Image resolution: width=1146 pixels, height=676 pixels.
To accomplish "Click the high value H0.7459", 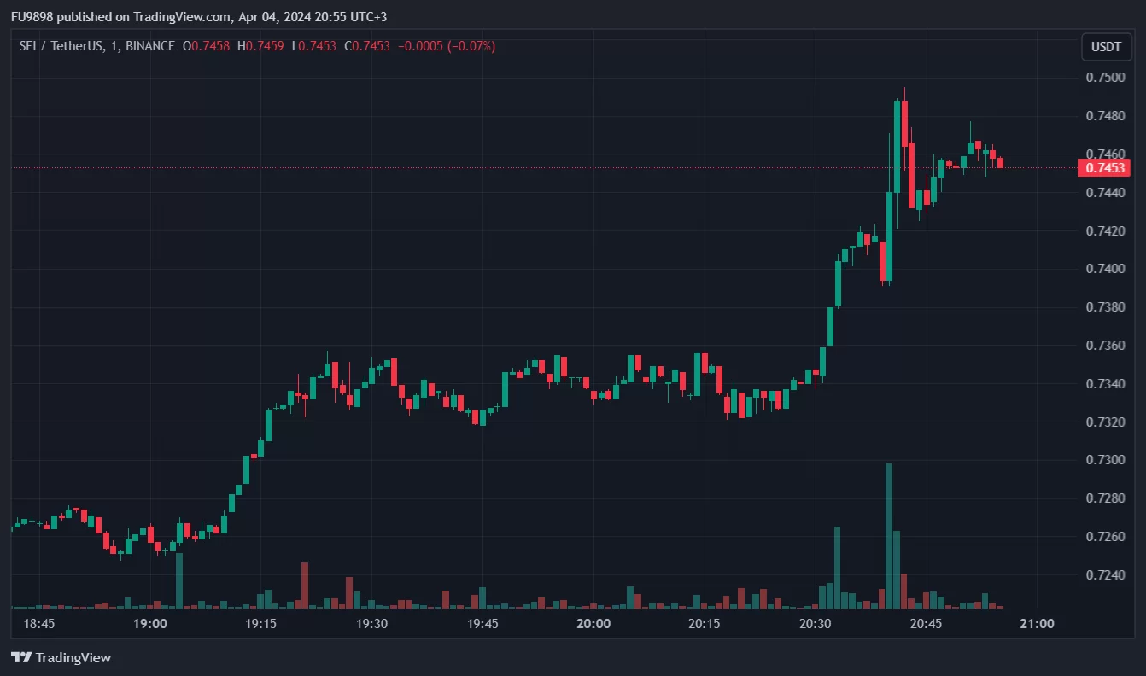I will [x=260, y=46].
